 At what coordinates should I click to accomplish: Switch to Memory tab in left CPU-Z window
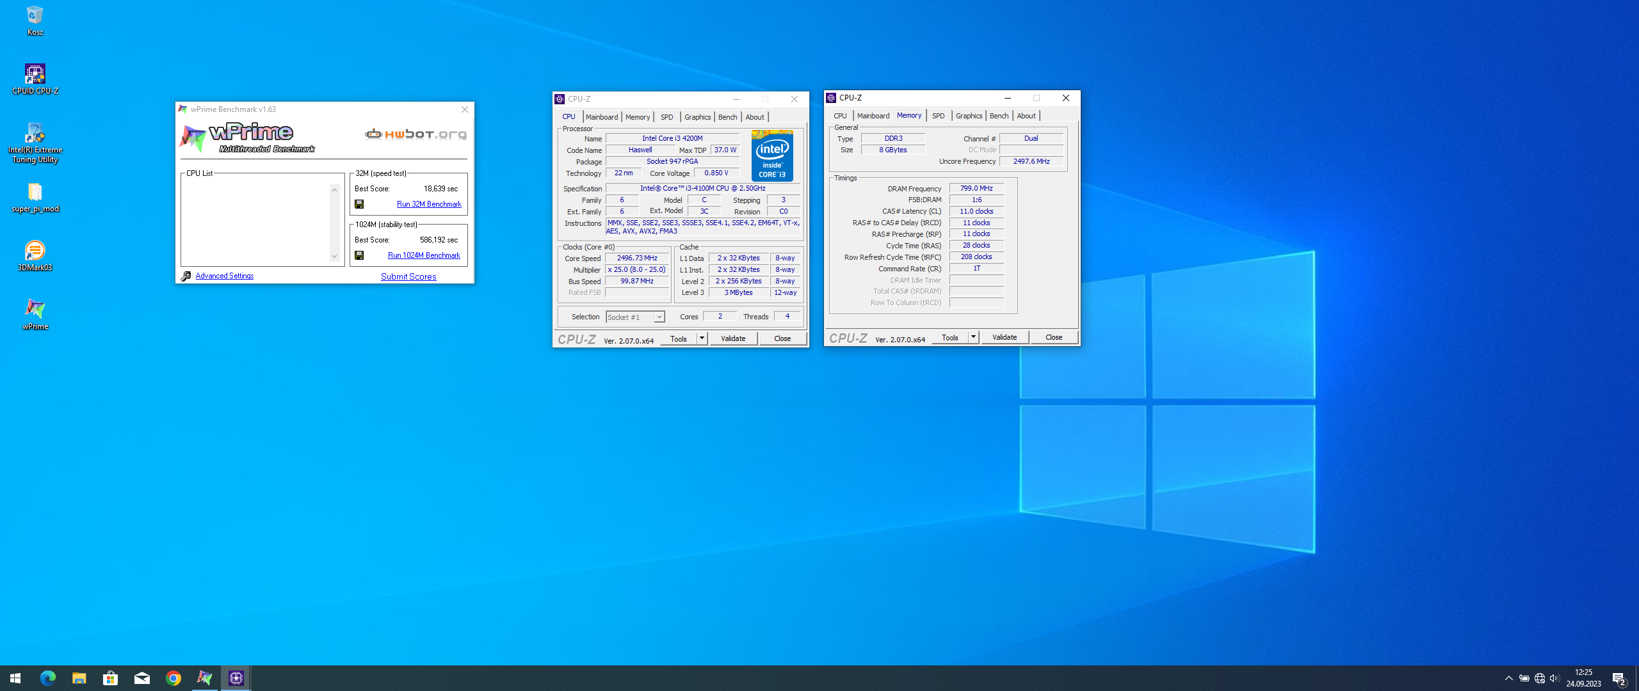coord(638,117)
